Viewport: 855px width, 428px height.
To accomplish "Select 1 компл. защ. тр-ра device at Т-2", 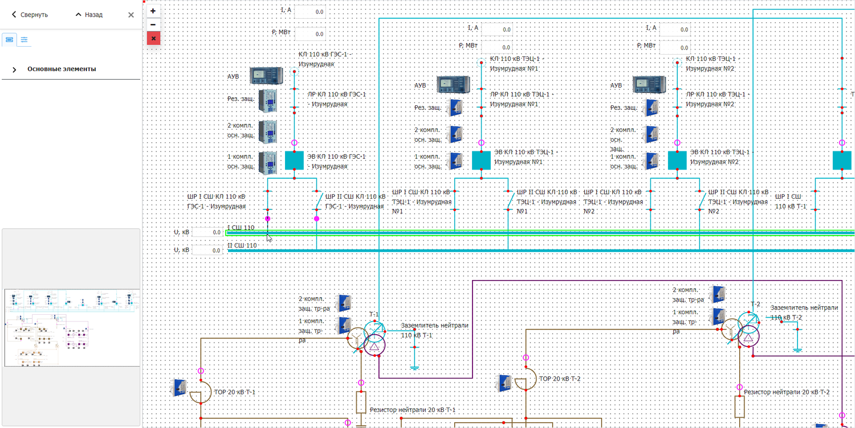I will tap(719, 316).
